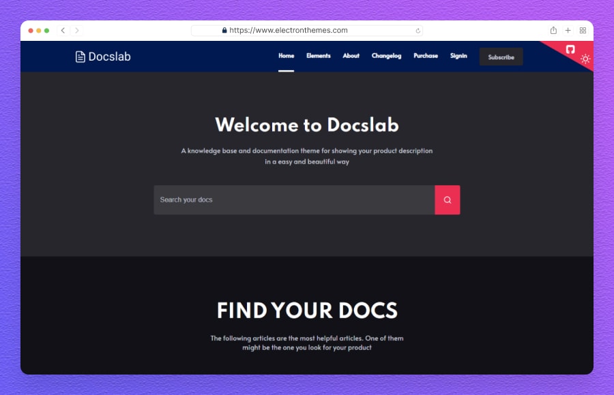Select the Signin nav link
The width and height of the screenshot is (614, 395).
click(x=458, y=56)
